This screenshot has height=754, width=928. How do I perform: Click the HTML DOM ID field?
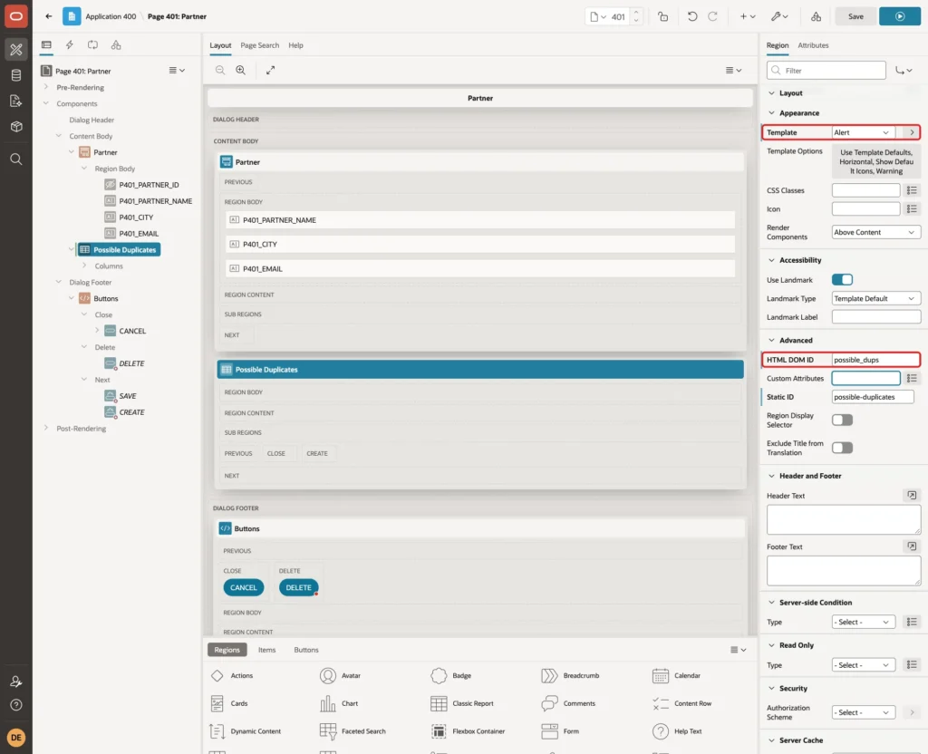coord(875,360)
